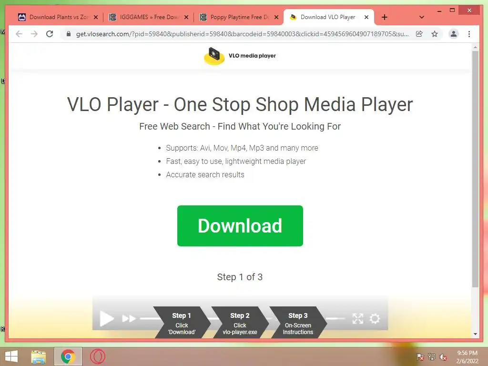Viewport: 488px width, 366px height.
Task: Open the clock showing 9:56 PM
Action: [467, 357]
